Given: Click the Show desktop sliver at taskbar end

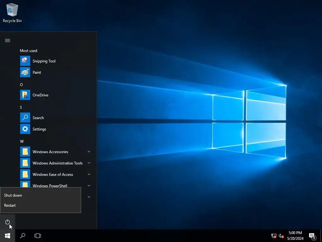Looking at the screenshot, I should 321,236.
